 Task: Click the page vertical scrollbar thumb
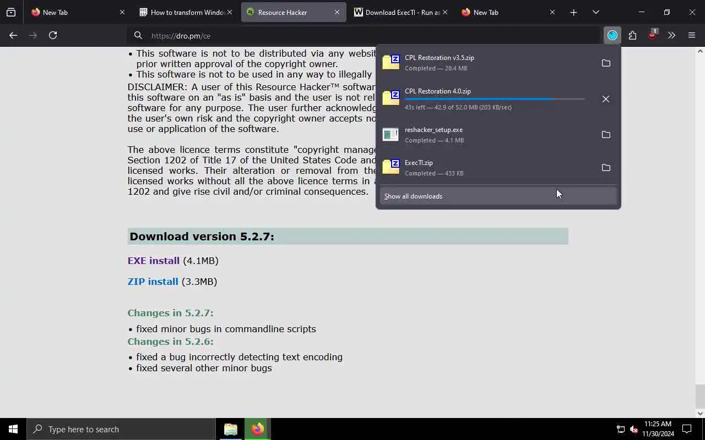tap(700, 395)
